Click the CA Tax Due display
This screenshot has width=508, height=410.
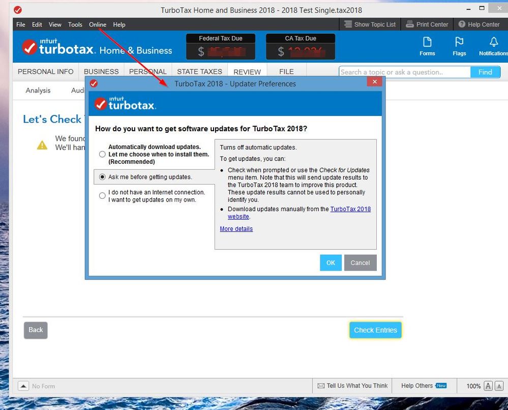click(301, 47)
